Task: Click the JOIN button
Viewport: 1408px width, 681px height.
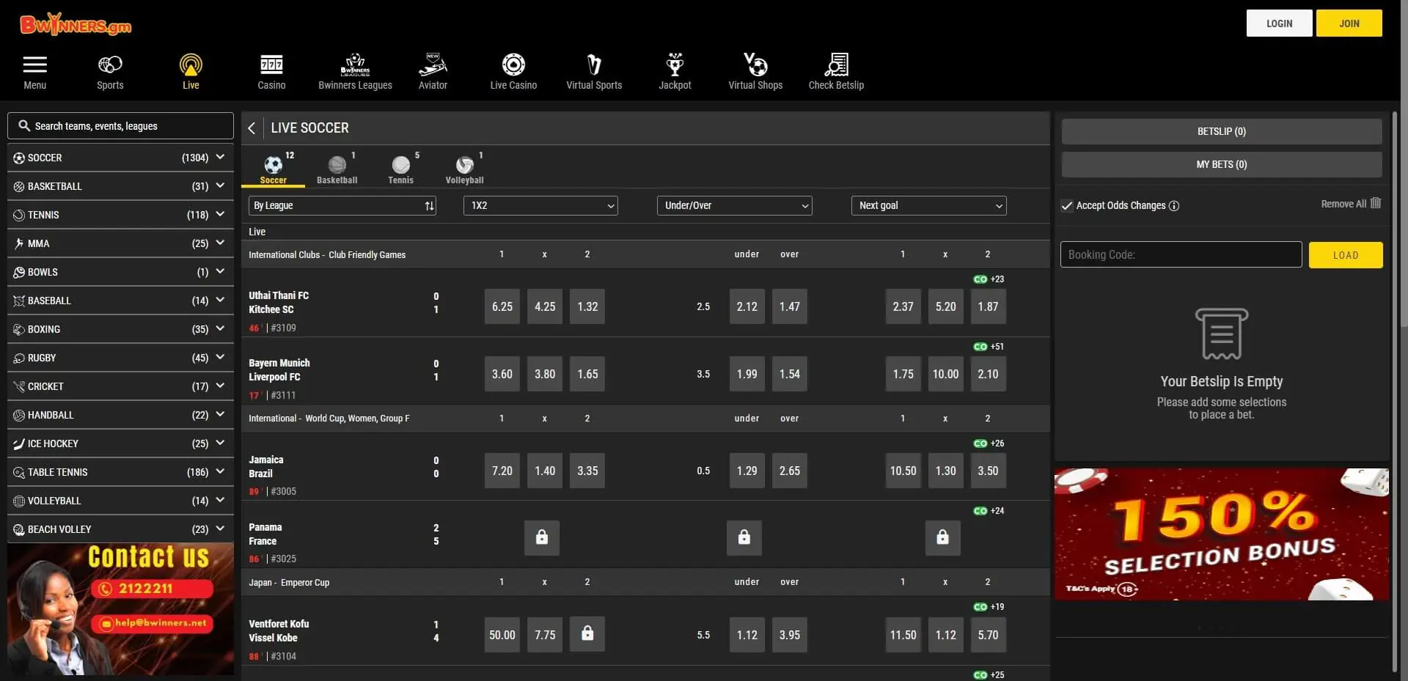Action: click(x=1349, y=23)
